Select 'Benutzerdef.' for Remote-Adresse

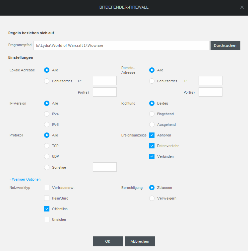click(x=152, y=81)
